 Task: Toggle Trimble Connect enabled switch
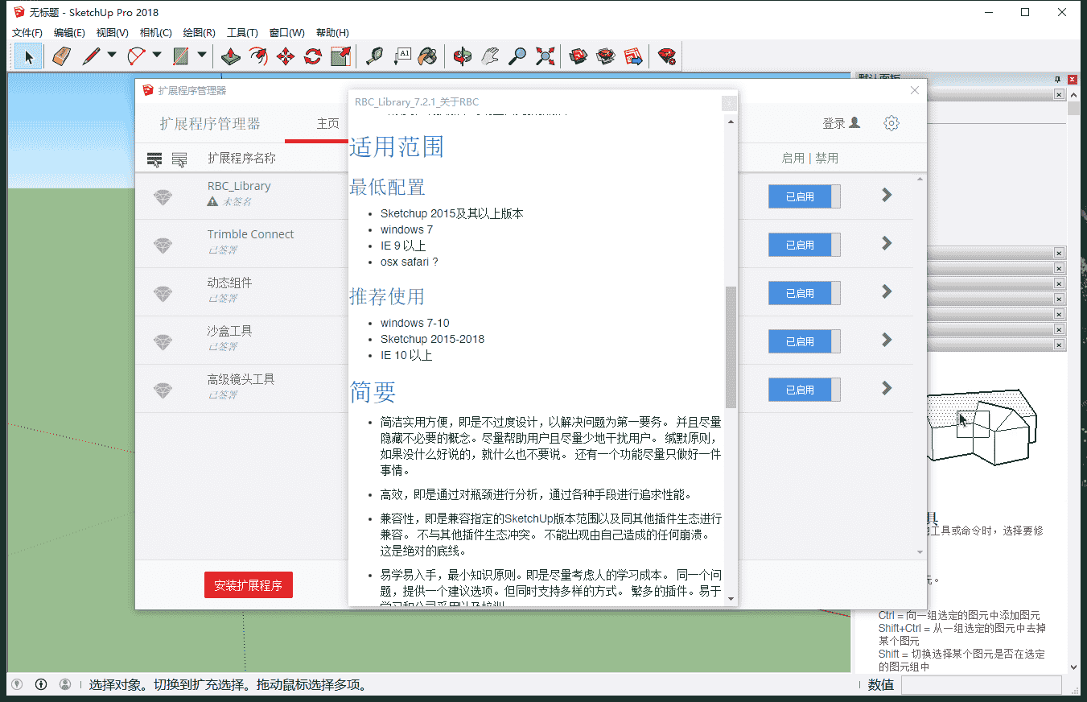[x=804, y=245]
